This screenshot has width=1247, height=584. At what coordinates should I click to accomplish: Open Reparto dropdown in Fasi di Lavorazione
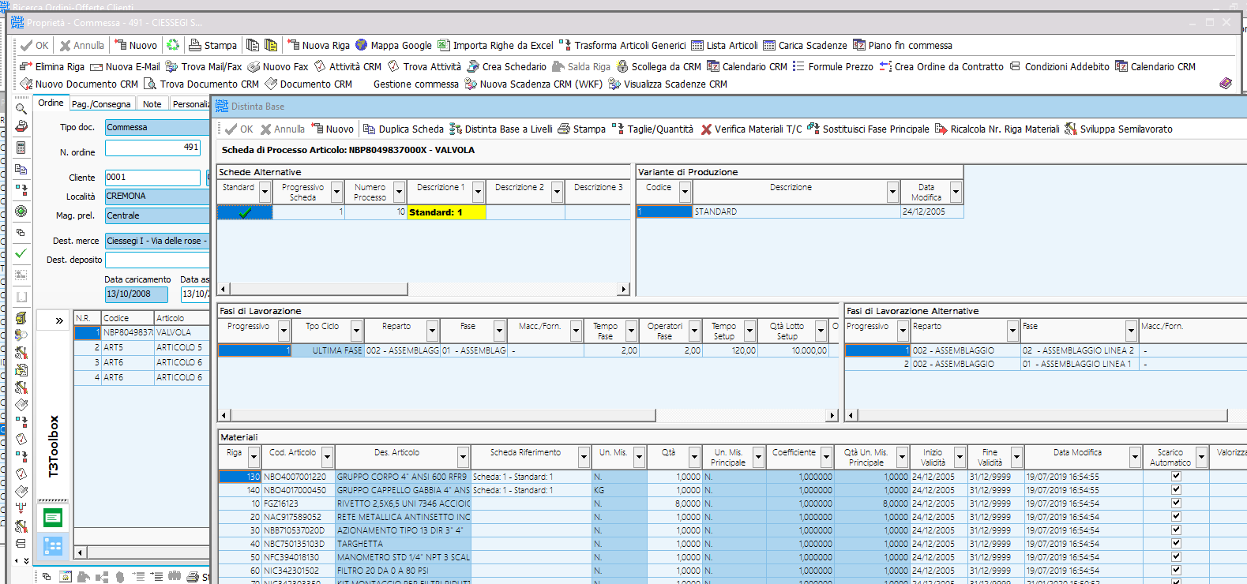433,331
